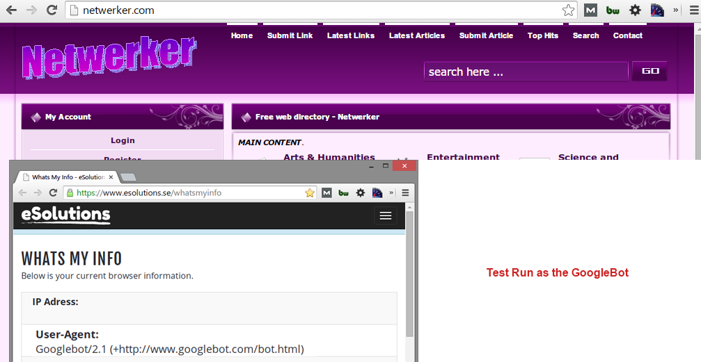Reload the Whats My Info page
The height and width of the screenshot is (362, 701).
tap(52, 192)
